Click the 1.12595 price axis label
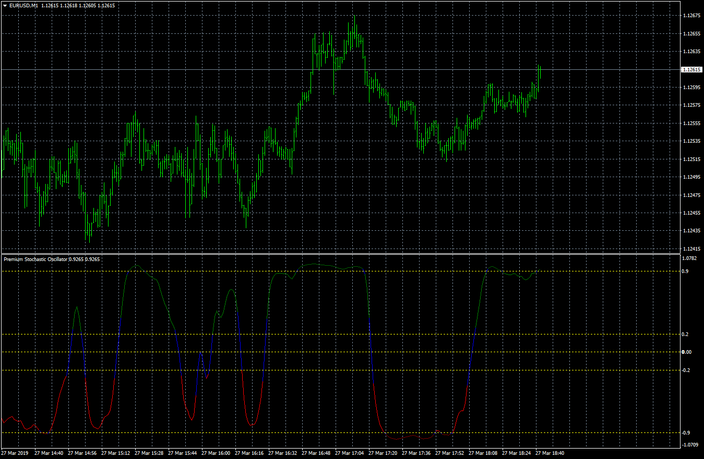 [691, 88]
